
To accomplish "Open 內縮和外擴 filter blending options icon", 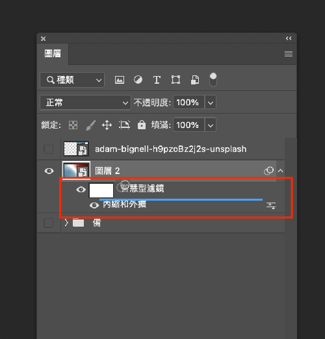I will [x=271, y=205].
